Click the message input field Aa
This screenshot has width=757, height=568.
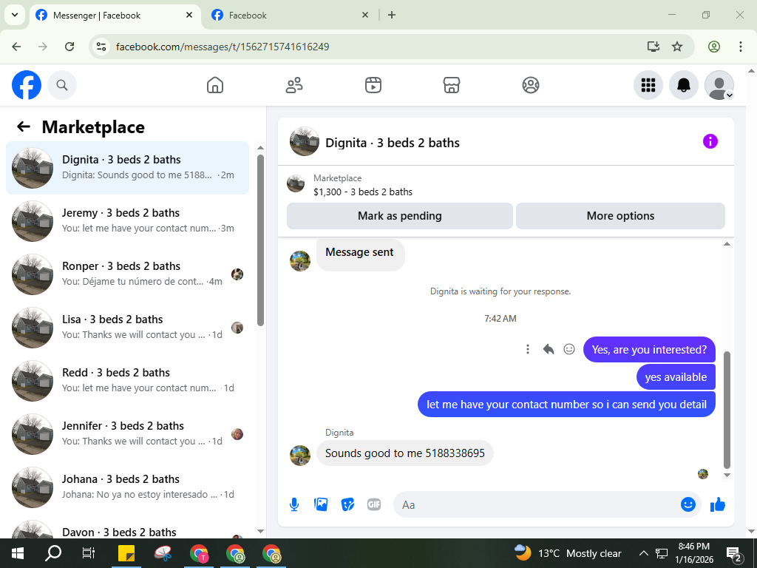pyautogui.click(x=536, y=504)
